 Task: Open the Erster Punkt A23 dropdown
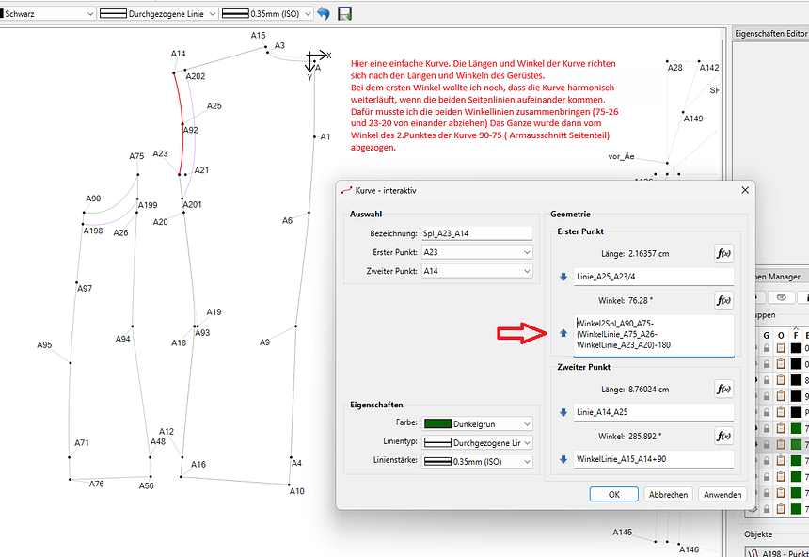pyautogui.click(x=477, y=252)
